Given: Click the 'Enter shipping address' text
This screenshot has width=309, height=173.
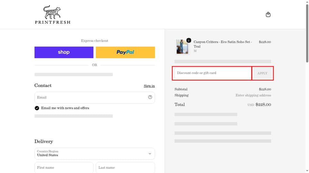Looking at the screenshot, I should click(253, 95).
